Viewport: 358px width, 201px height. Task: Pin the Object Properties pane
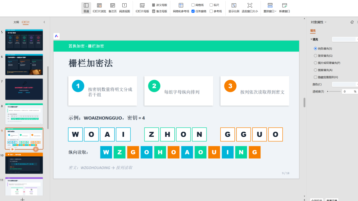coord(352,22)
